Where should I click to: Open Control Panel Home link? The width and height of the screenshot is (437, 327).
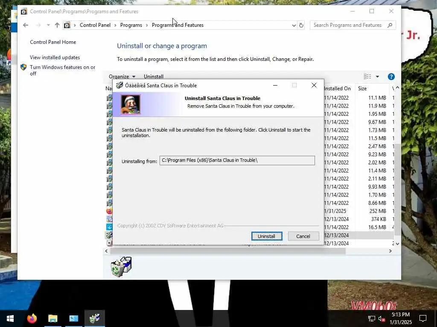pyautogui.click(x=53, y=42)
